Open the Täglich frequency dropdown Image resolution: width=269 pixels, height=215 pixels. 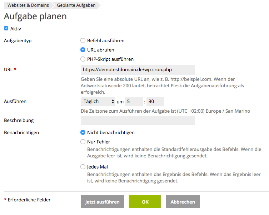click(98, 101)
